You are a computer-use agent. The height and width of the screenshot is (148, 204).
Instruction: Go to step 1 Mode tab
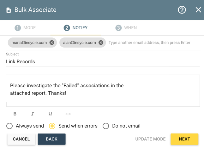tap(25, 28)
